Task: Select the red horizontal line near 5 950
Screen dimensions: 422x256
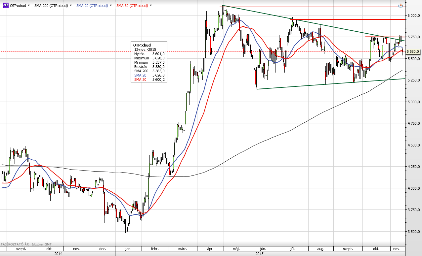Action: click(x=347, y=19)
